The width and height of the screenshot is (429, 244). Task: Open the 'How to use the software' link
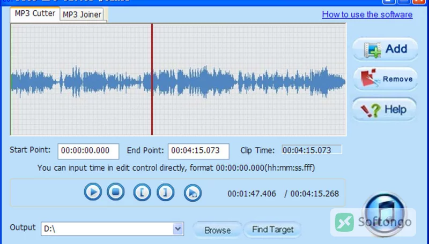[367, 14]
